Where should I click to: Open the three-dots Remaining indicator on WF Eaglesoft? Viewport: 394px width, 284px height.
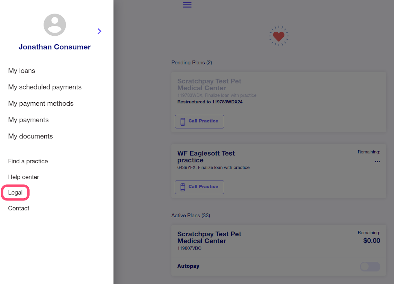[x=377, y=161]
